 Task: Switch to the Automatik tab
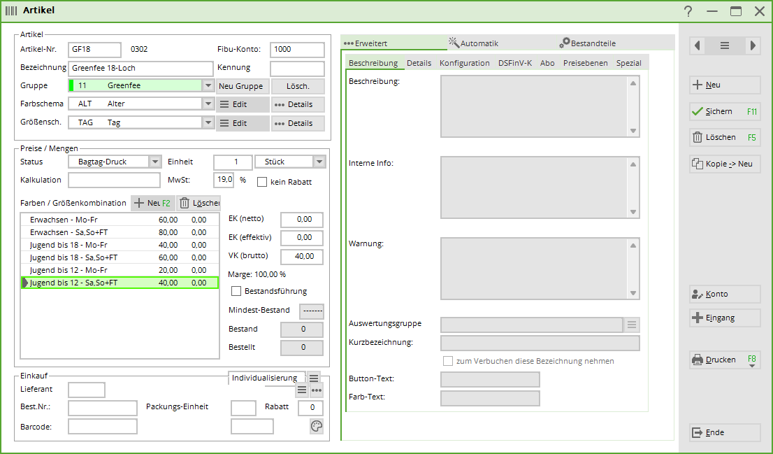pos(475,43)
